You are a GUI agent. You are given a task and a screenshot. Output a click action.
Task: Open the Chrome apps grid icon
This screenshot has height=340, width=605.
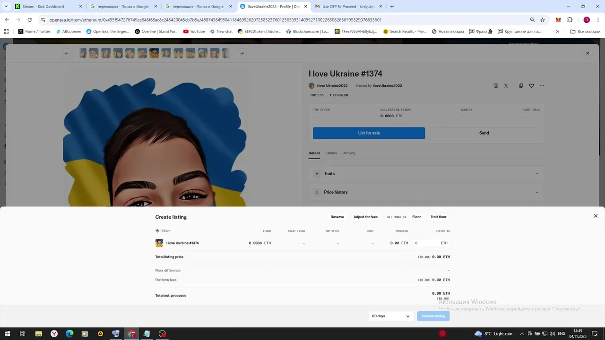pyautogui.click(x=6, y=32)
